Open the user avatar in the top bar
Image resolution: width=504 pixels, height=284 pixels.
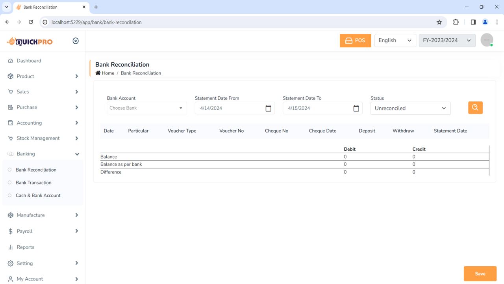487,40
